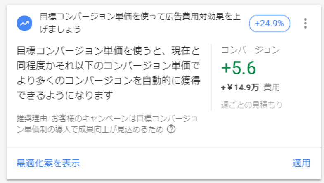This screenshot has width=324, height=183.
Task: Click the blue trend arrow icon
Action: coord(25,24)
